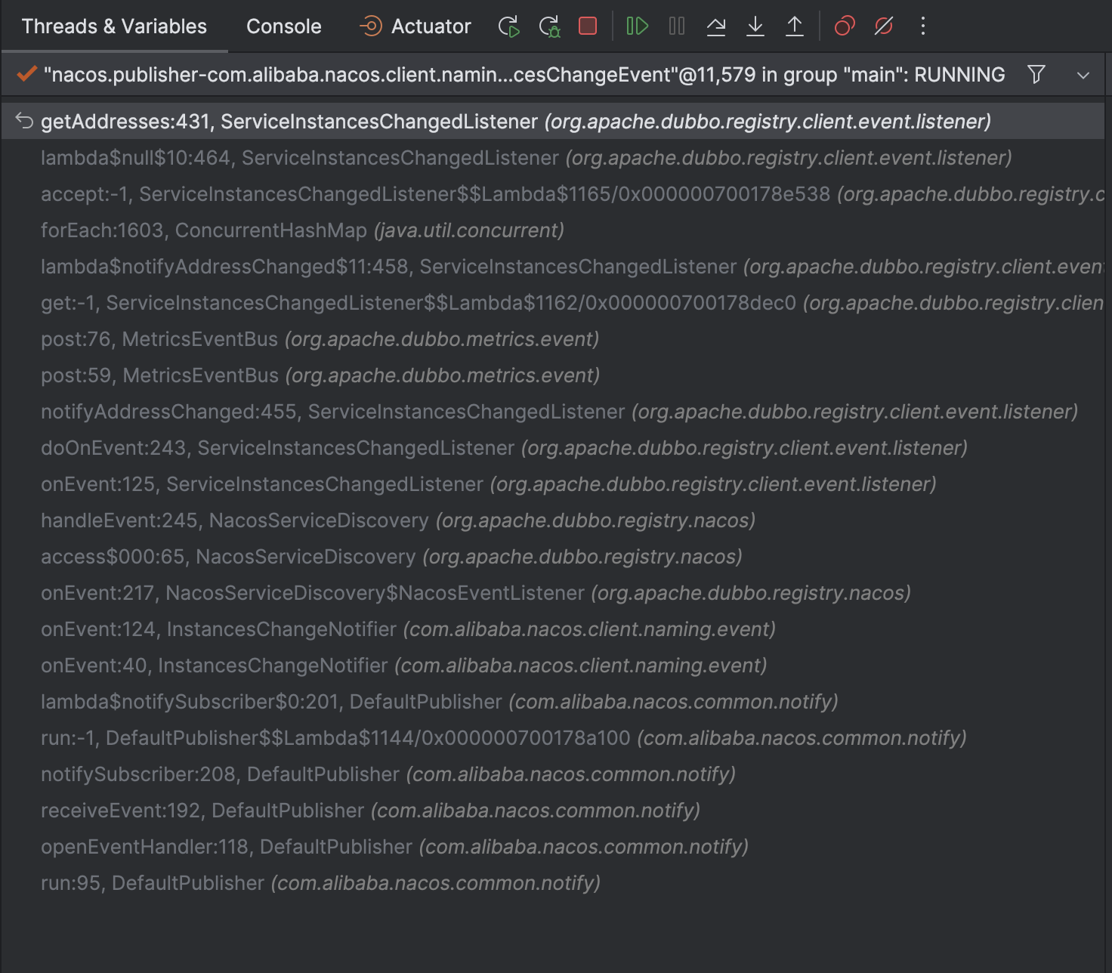
Task: Select frame onEvent:217 NacosEventListener
Action: [x=553, y=593]
